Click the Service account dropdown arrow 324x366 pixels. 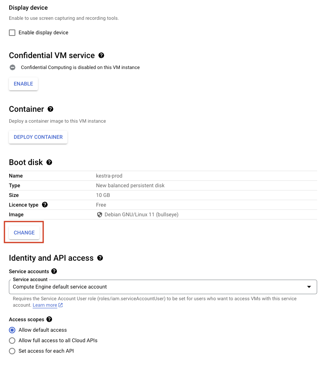(309, 287)
